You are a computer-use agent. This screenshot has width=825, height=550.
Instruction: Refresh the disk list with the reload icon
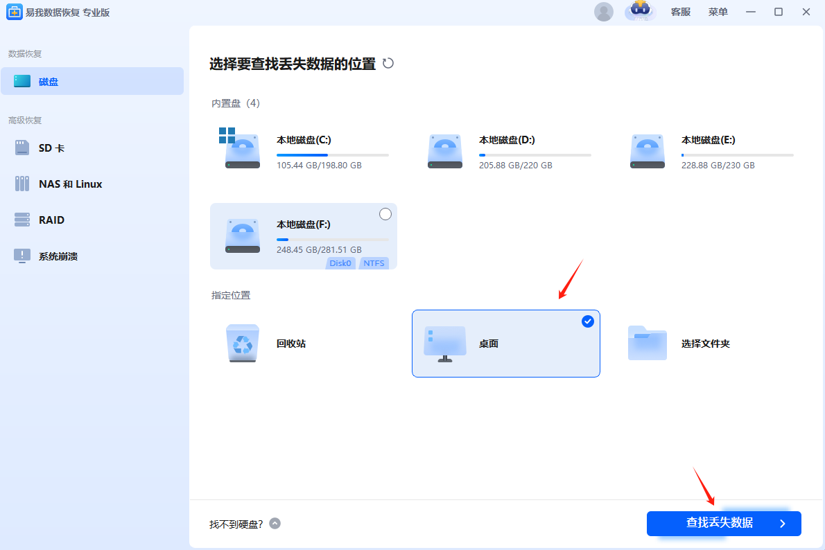(x=388, y=64)
